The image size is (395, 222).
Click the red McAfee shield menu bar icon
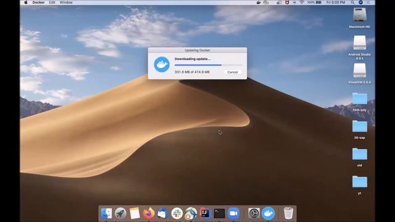pos(287,2)
